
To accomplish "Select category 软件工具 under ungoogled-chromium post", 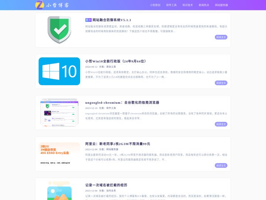I will (111, 108).
